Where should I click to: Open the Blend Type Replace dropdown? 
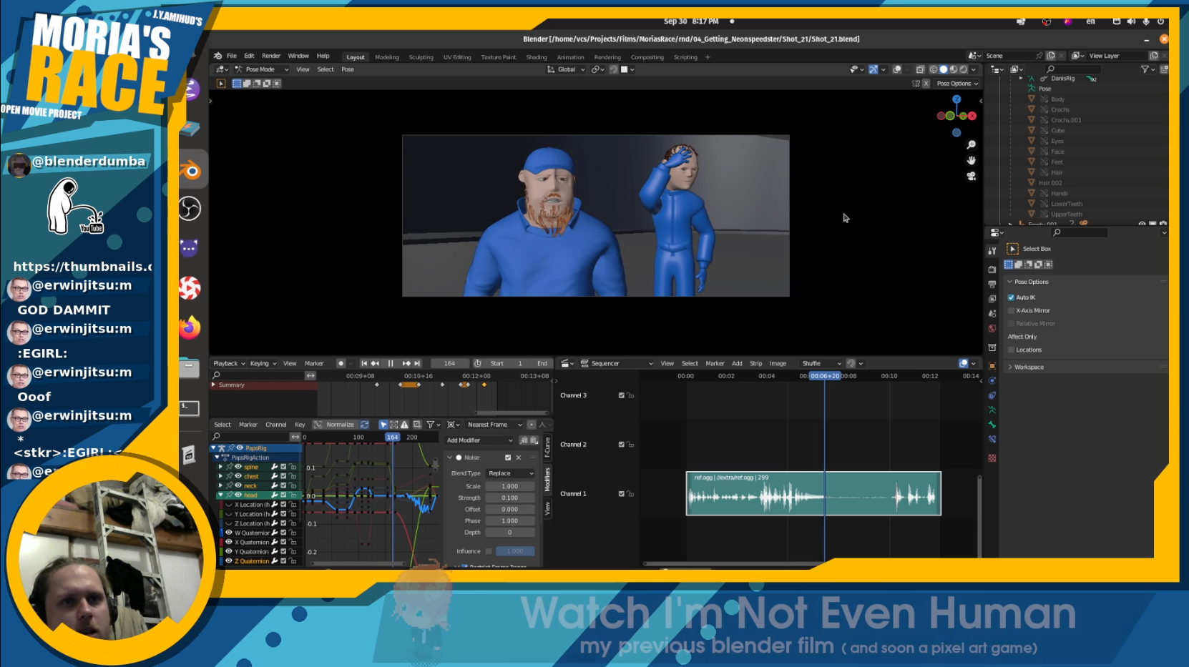click(511, 473)
